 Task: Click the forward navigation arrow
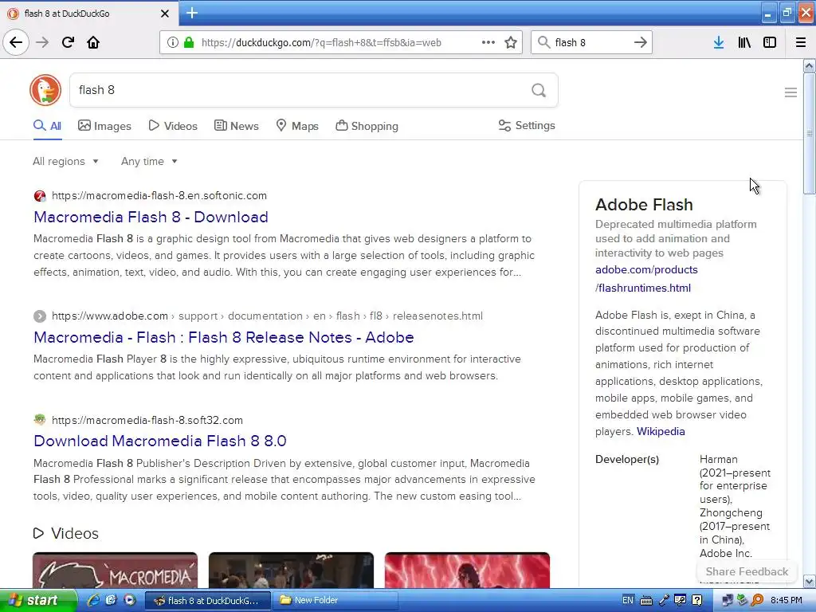click(x=42, y=42)
